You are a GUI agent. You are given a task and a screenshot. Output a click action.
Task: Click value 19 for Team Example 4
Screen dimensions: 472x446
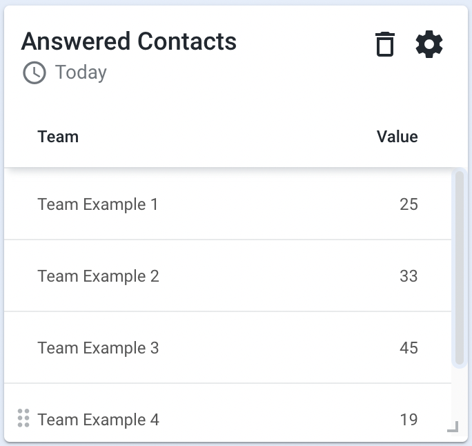tap(409, 419)
